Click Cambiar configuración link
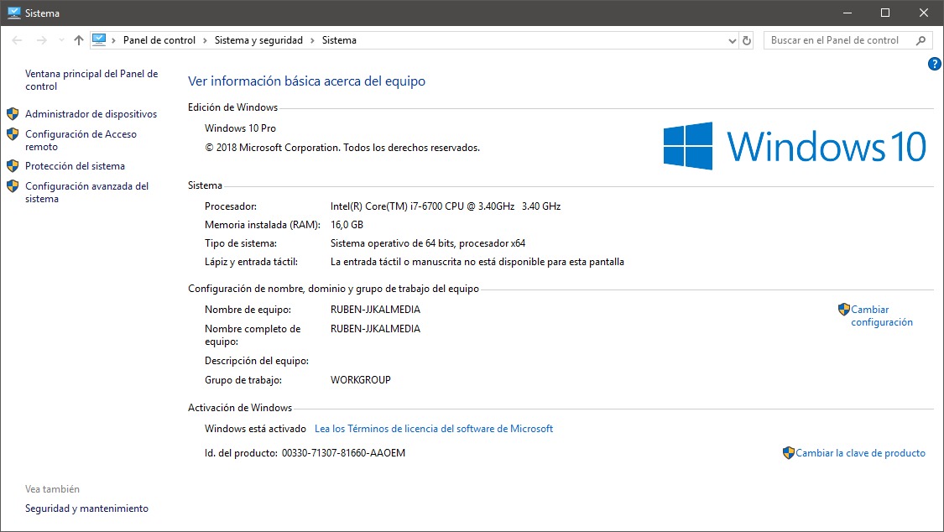This screenshot has height=532, width=944. click(881, 316)
